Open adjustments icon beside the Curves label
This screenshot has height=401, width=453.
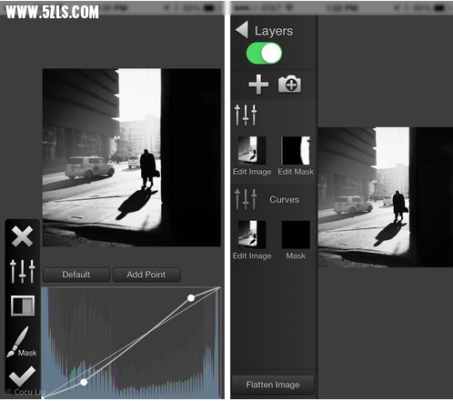[246, 199]
